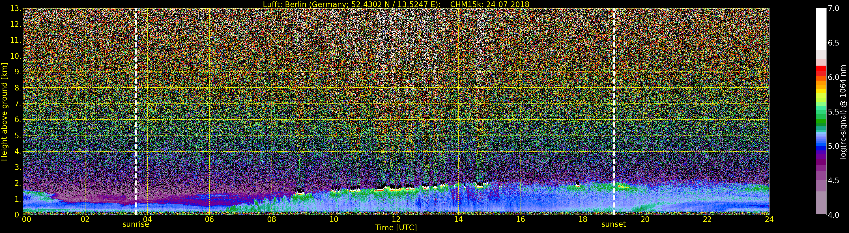Click the sunrise dashed white line marker
Viewport: 849px width, 233px height.
click(x=136, y=111)
